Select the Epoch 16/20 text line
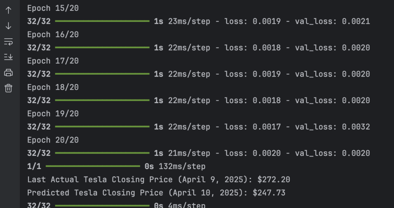The width and height of the screenshot is (394, 208). [53, 34]
